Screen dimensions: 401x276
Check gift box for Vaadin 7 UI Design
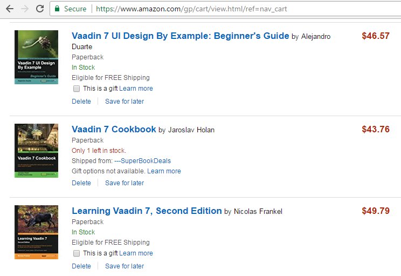point(77,89)
